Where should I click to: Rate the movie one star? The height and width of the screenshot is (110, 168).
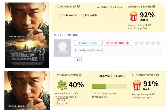[137, 43]
